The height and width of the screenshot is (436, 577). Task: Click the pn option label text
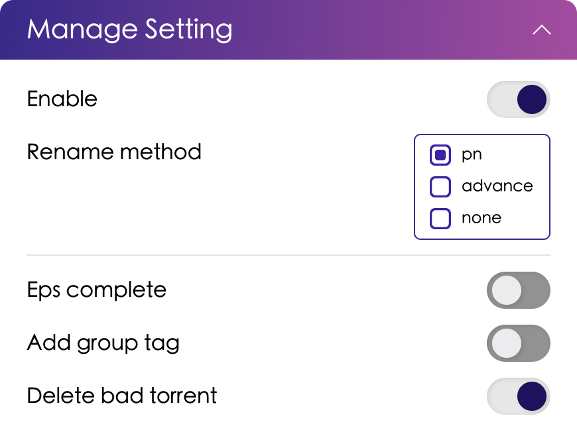(x=472, y=155)
